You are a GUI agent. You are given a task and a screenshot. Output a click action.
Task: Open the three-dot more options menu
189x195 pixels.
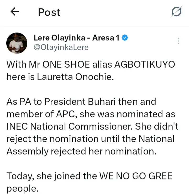coord(178,41)
